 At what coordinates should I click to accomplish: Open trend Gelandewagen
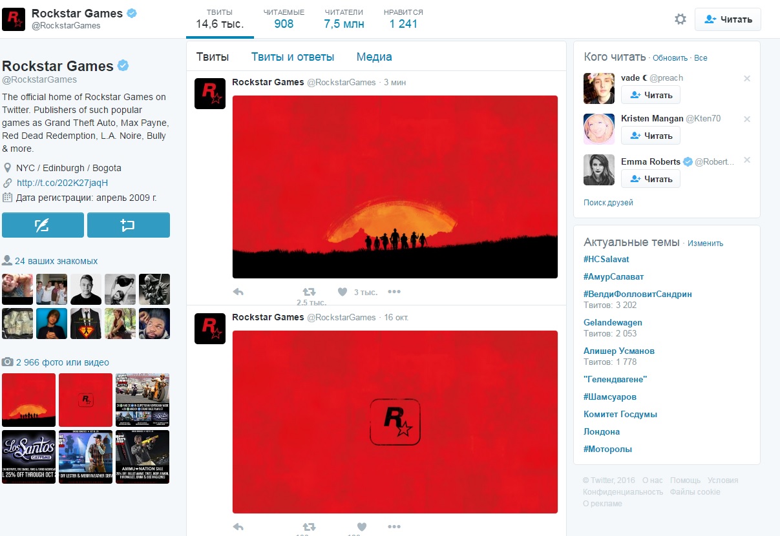click(613, 322)
